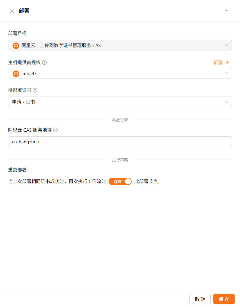The image size is (240, 307).
Task: Click the 参数设置 section divider
Action: point(120,120)
